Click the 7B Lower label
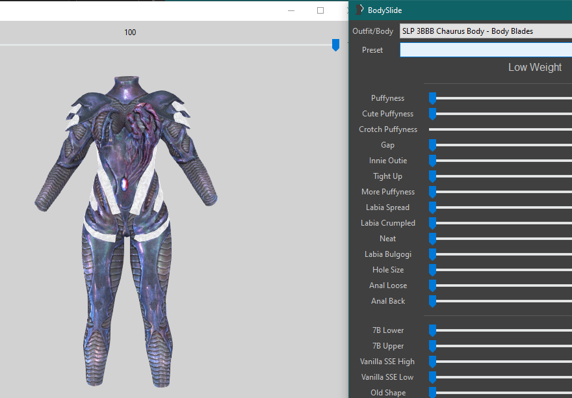This screenshot has height=398, width=572. tap(388, 330)
